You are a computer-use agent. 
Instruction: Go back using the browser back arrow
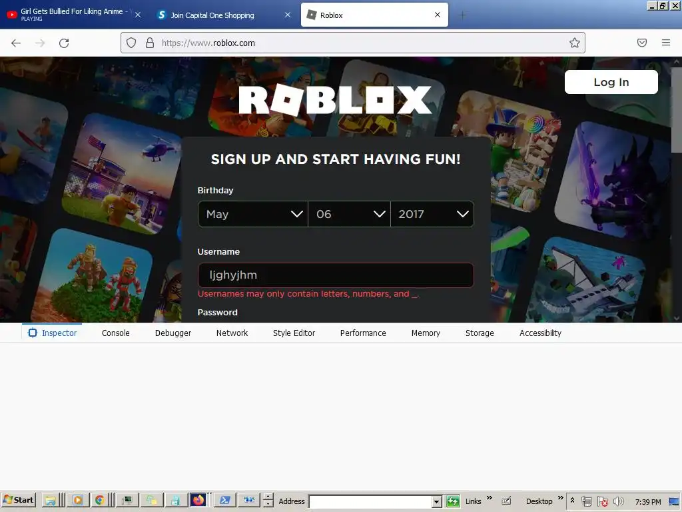pyautogui.click(x=16, y=43)
